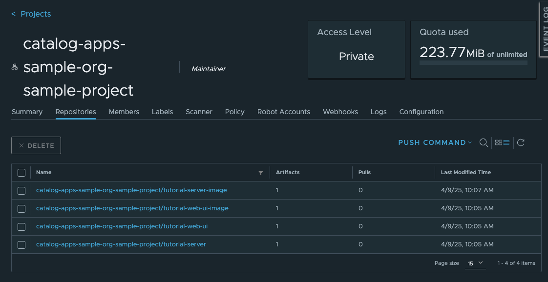
Task: Expand the Push Command dropdown
Action: tap(435, 142)
